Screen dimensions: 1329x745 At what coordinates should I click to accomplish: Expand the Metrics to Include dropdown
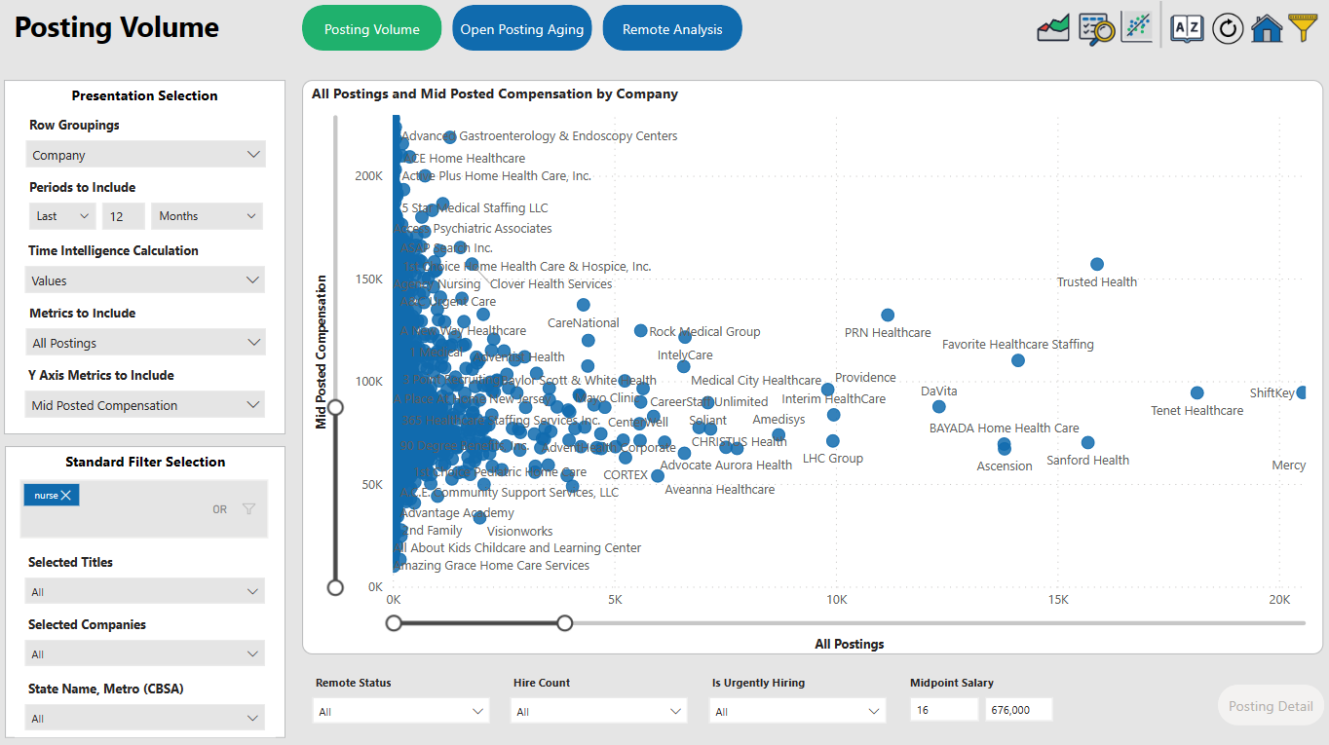[144, 342]
